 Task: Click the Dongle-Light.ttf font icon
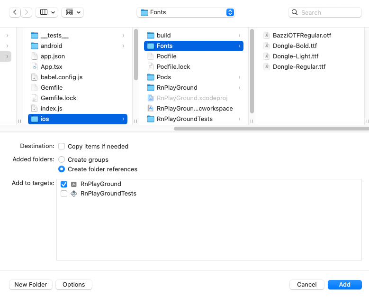pyautogui.click(x=267, y=56)
